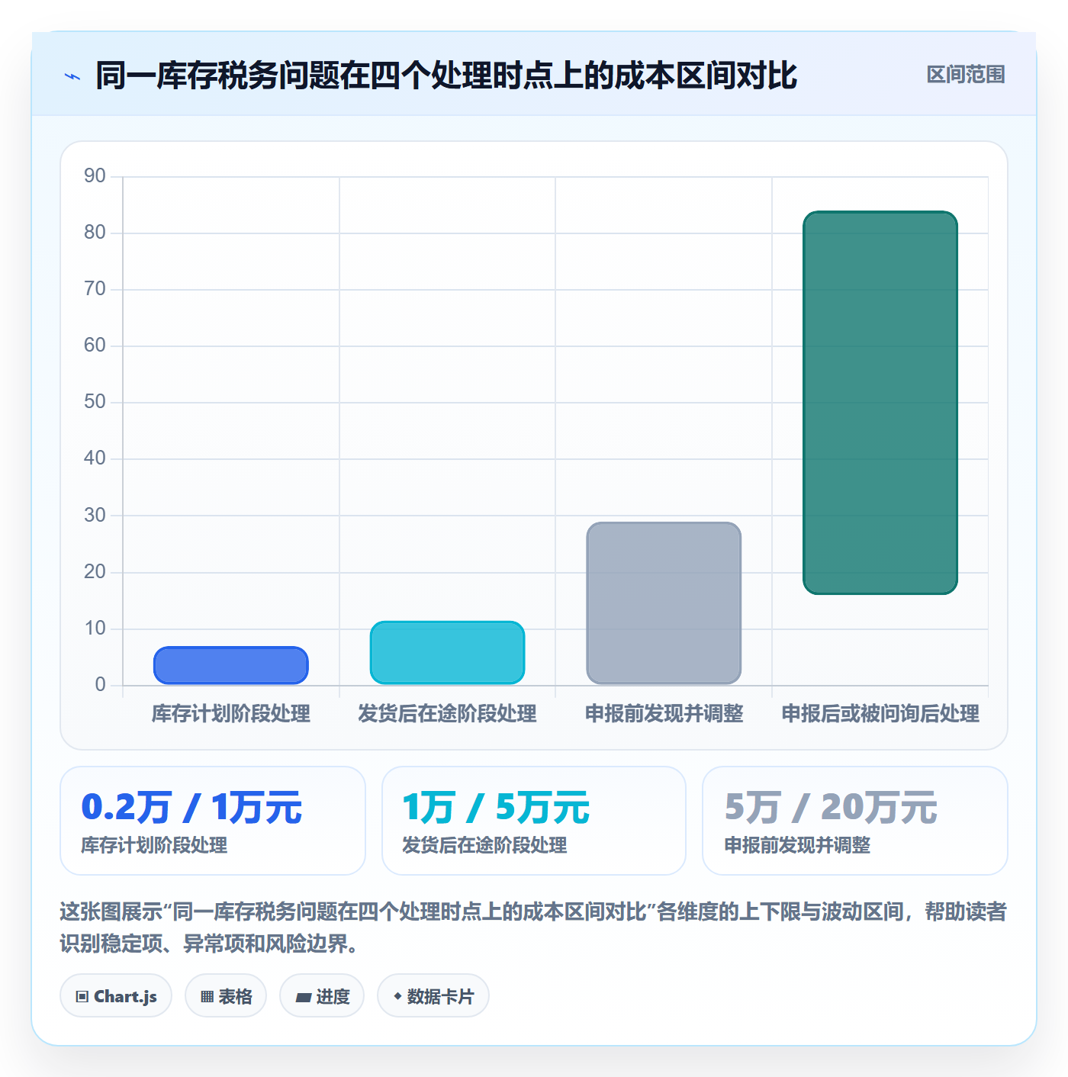This screenshot has width=1068, height=1077.
Task: Click the y-axis value 50
Action: click(95, 401)
